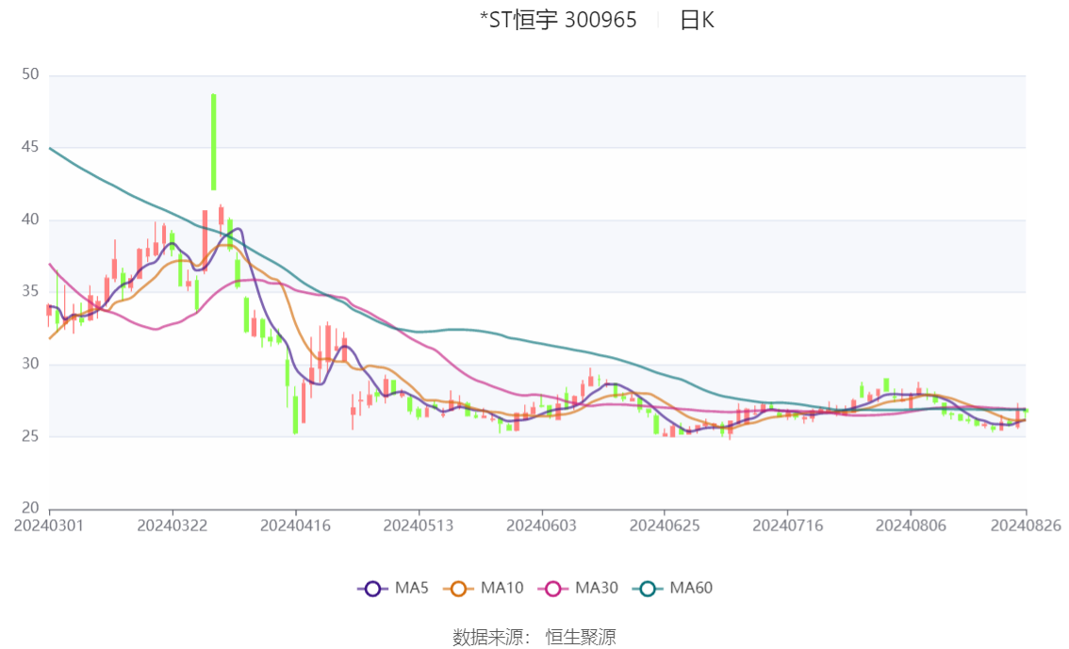Show or hide MA60 via its text label
Screen dimensions: 1069x649
(x=691, y=589)
